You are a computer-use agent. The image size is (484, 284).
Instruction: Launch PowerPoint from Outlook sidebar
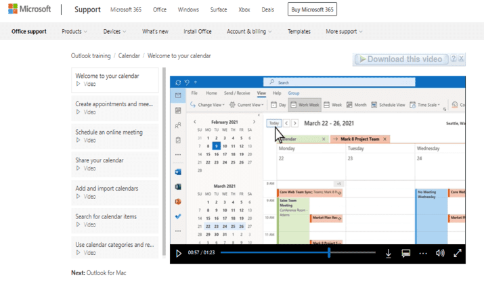(x=178, y=202)
